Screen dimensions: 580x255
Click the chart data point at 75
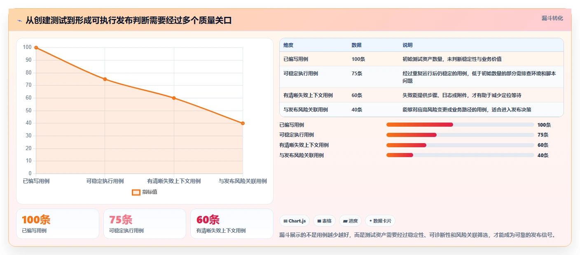[x=105, y=79]
